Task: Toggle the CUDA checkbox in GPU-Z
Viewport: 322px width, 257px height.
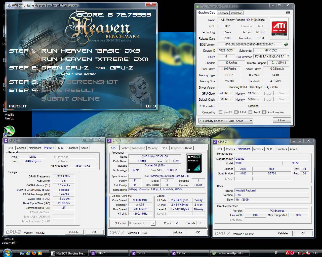Action: (236, 112)
